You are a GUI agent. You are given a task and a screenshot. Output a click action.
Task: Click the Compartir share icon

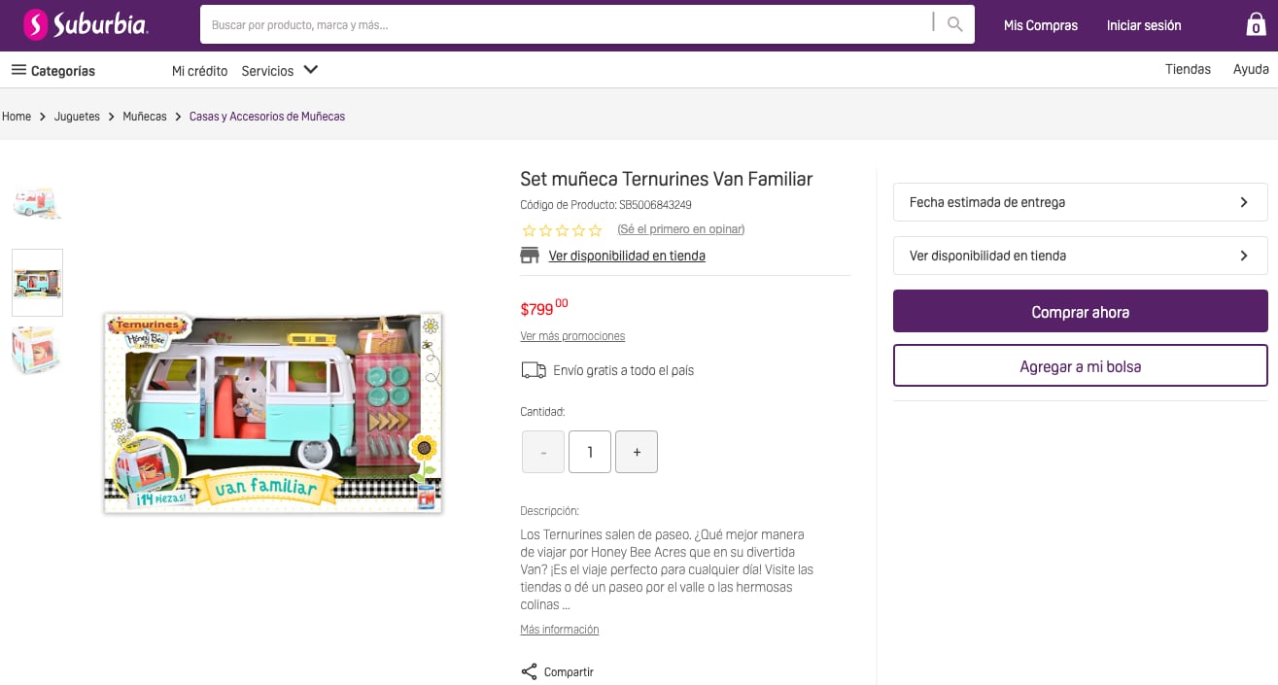pyautogui.click(x=530, y=671)
